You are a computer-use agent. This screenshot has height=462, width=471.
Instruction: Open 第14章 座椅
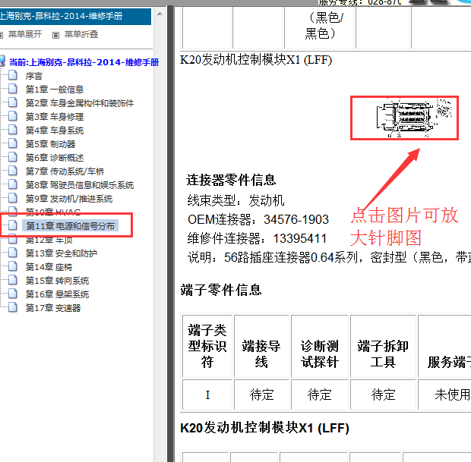pyautogui.click(x=49, y=267)
